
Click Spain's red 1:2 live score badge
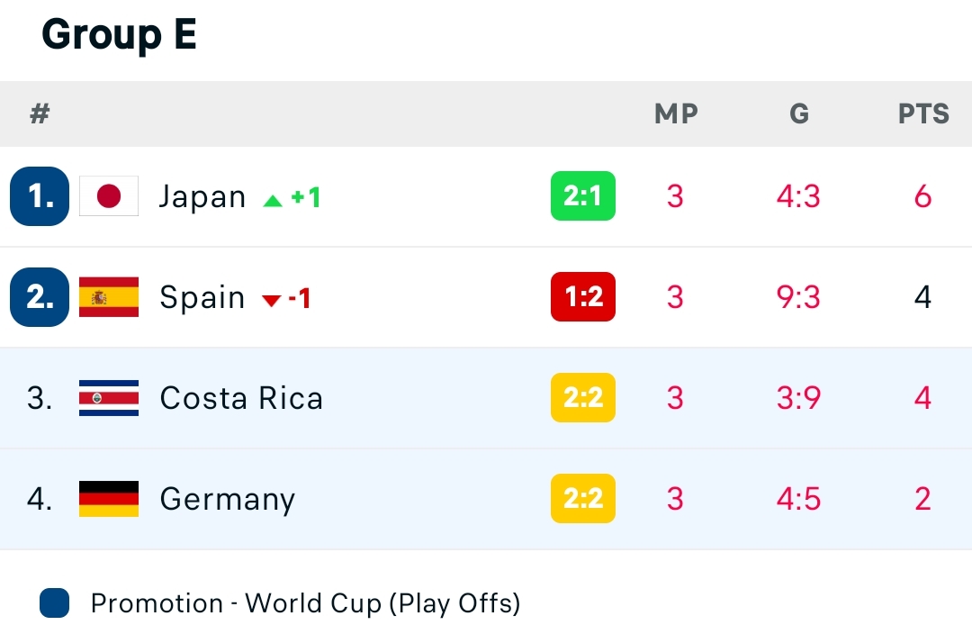point(582,297)
